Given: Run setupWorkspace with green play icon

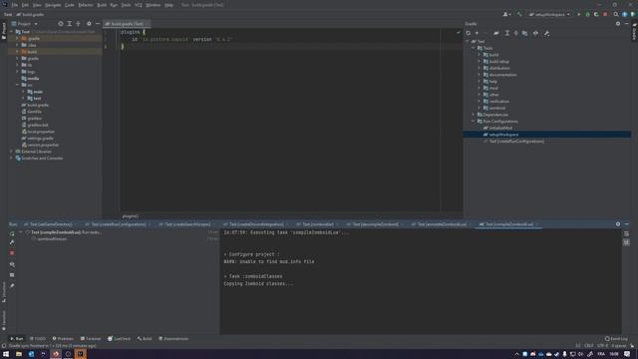Looking at the screenshot, I should pos(579,14).
